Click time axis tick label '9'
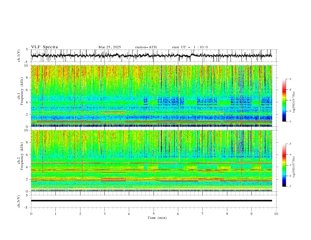Viewport: 311px width, 240px height. [251, 214]
